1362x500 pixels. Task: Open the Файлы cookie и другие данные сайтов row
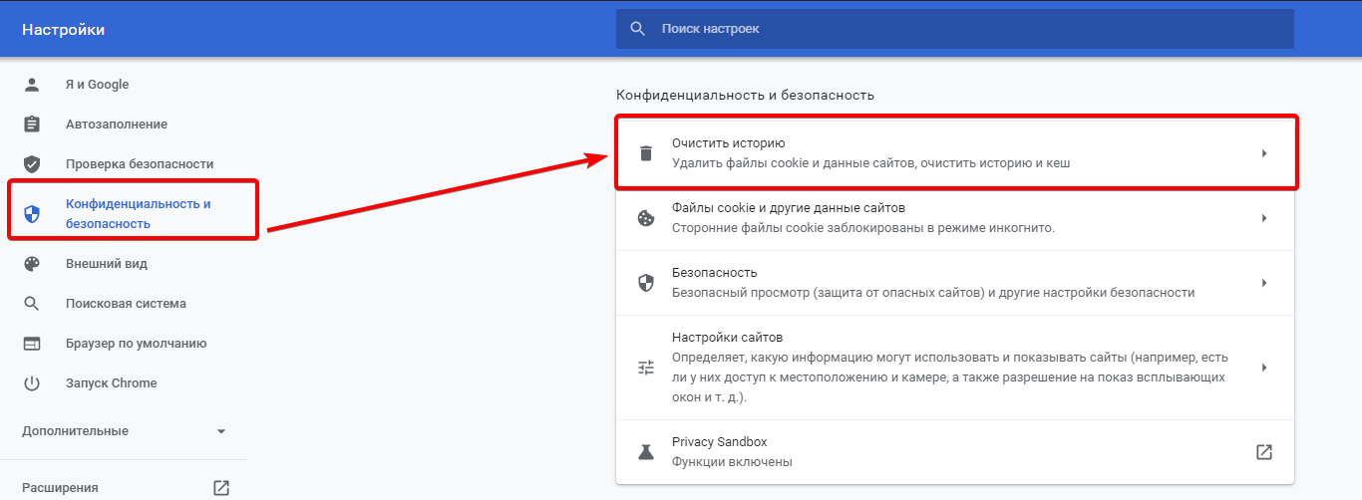tap(955, 218)
